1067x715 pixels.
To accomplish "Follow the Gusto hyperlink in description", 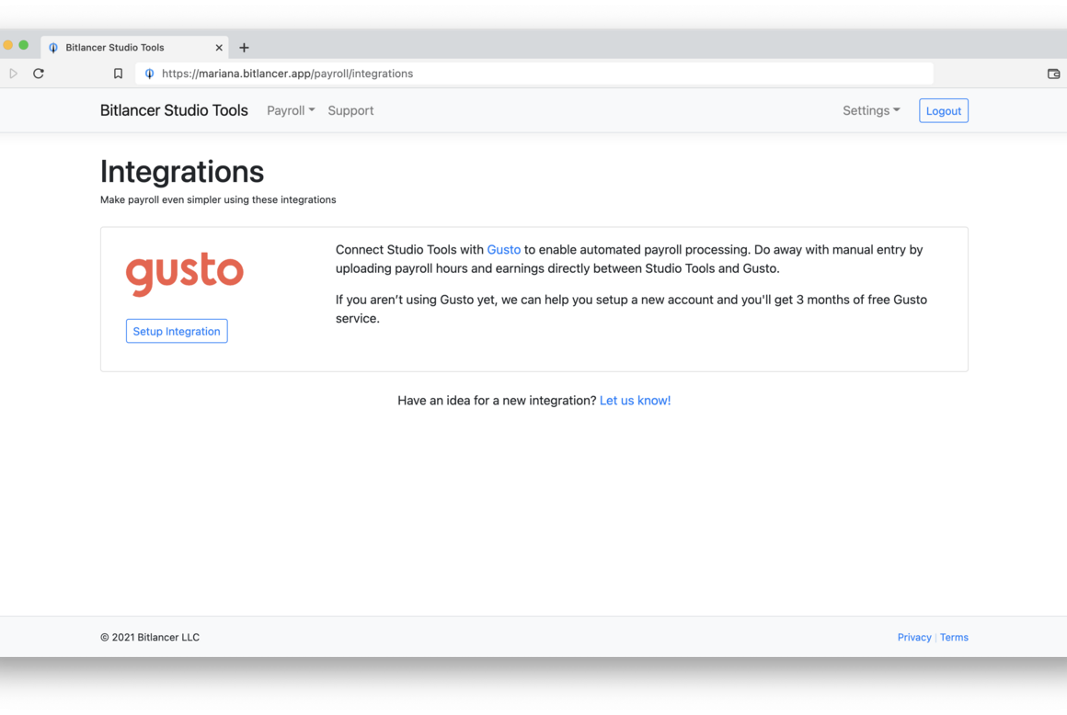I will pyautogui.click(x=503, y=249).
